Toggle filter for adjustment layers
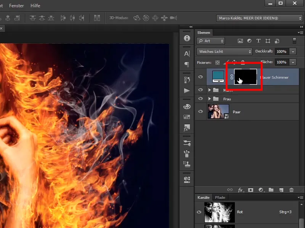The width and height of the screenshot is (305, 228). pyautogui.click(x=249, y=41)
